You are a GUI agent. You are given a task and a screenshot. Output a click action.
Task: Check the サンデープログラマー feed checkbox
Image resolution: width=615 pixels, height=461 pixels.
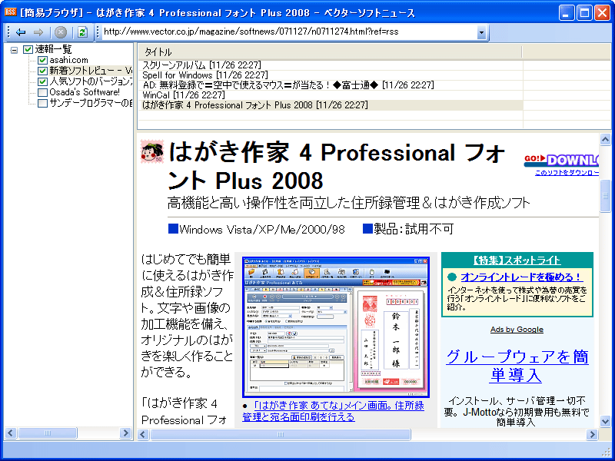pyautogui.click(x=42, y=103)
